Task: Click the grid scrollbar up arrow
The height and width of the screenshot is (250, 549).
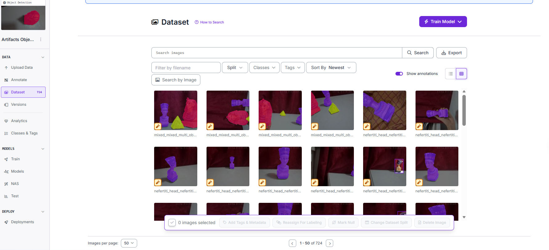Action: pos(464,92)
